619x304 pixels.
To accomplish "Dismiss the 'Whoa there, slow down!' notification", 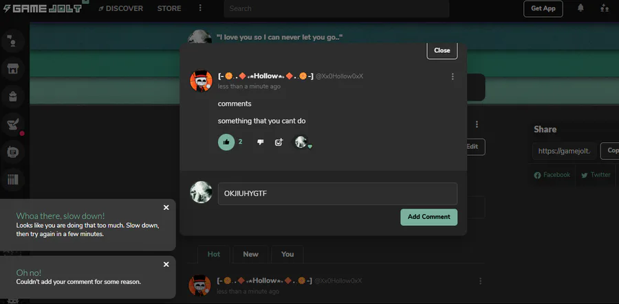I will click(x=166, y=207).
